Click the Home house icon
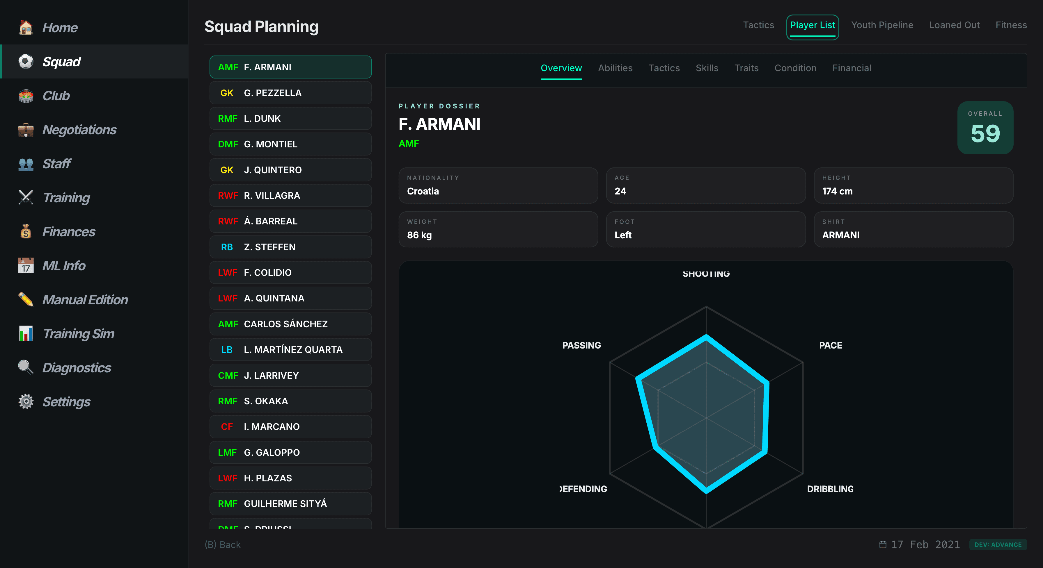The width and height of the screenshot is (1043, 568). pyautogui.click(x=26, y=28)
